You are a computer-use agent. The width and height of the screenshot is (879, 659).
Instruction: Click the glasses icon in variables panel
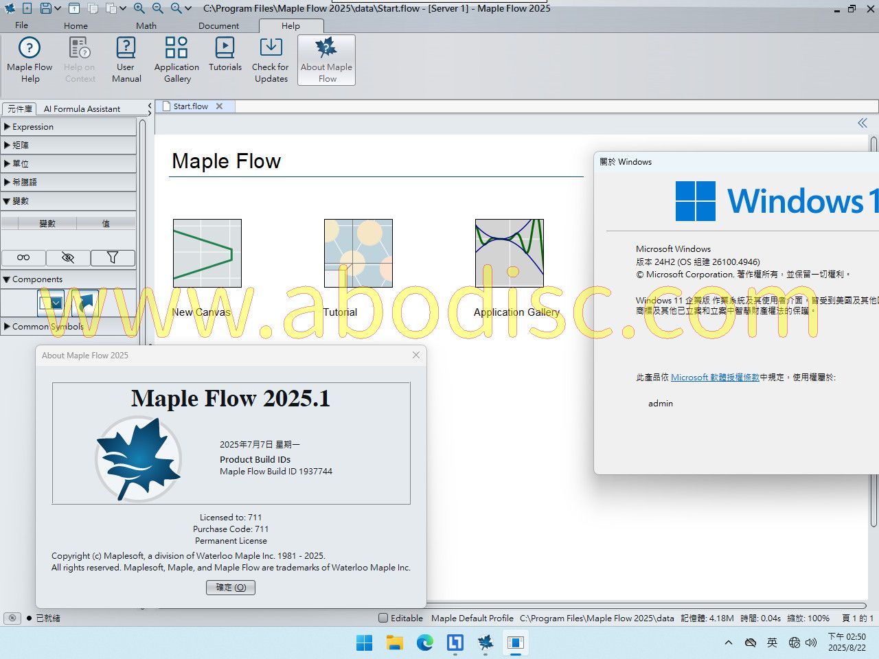pos(23,257)
